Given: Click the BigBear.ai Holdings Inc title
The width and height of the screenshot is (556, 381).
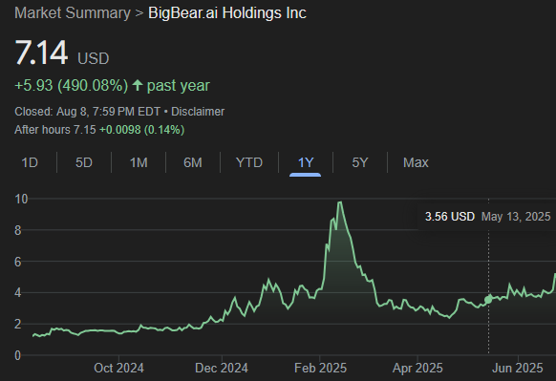Looking at the screenshot, I should (x=227, y=13).
